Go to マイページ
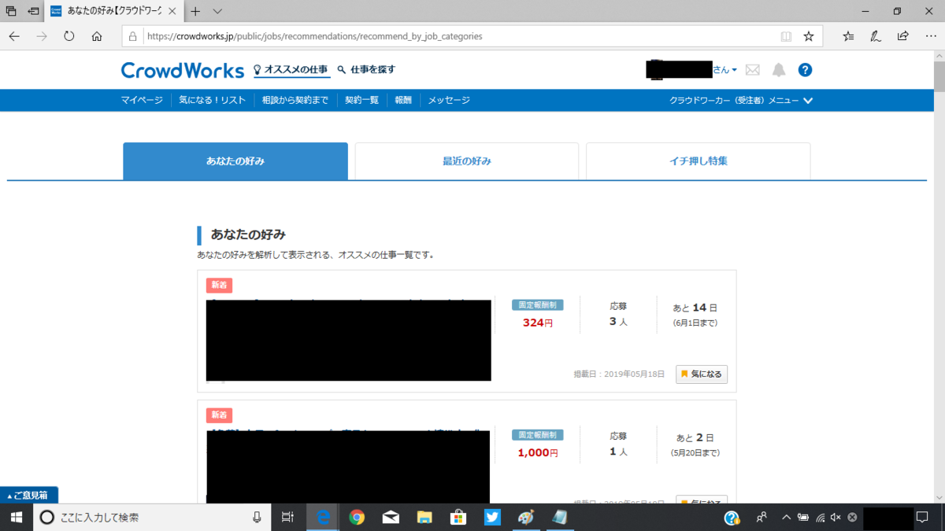The width and height of the screenshot is (945, 531). point(142,100)
